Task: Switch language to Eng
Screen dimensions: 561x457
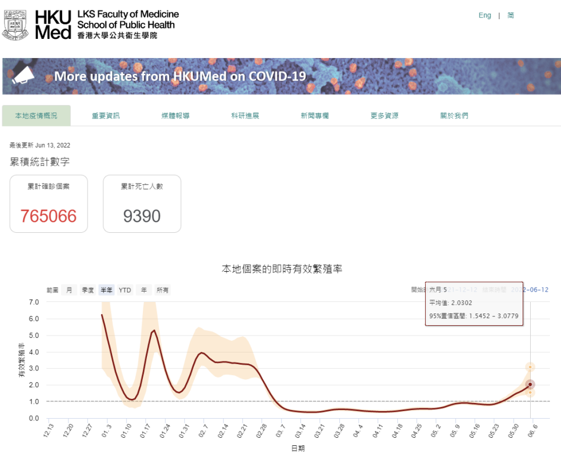Action: pos(485,16)
